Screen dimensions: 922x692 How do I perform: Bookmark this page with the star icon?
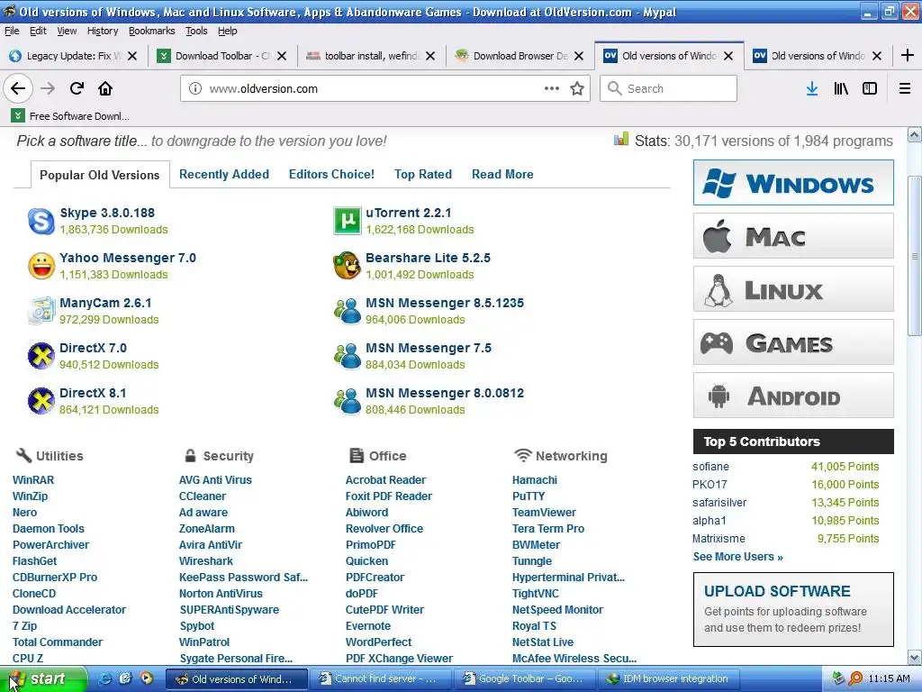click(577, 88)
